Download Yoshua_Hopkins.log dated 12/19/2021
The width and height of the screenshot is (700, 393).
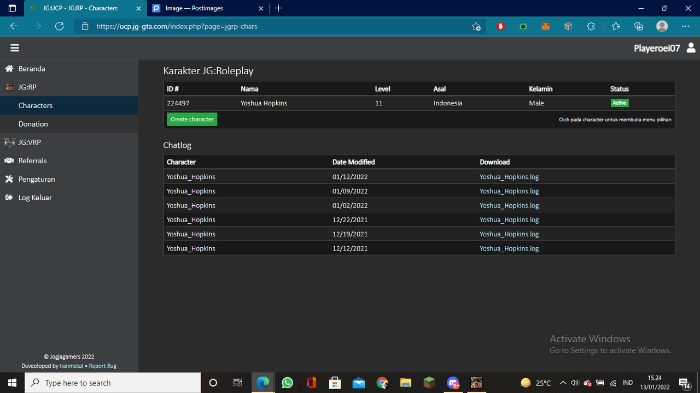pyautogui.click(x=509, y=234)
